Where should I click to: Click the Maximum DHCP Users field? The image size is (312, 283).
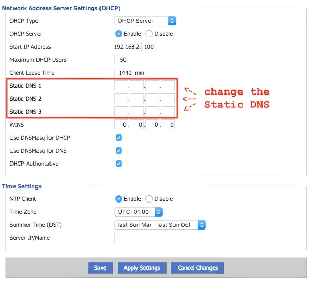(x=121, y=60)
